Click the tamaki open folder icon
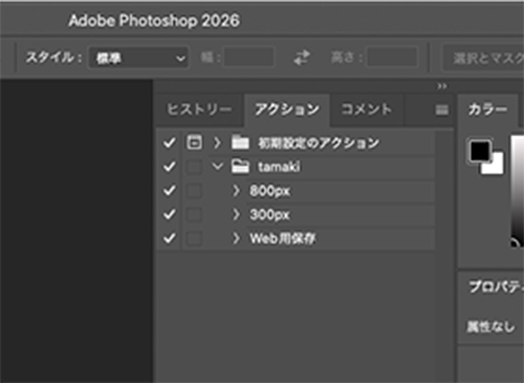524x383 pixels. [240, 167]
